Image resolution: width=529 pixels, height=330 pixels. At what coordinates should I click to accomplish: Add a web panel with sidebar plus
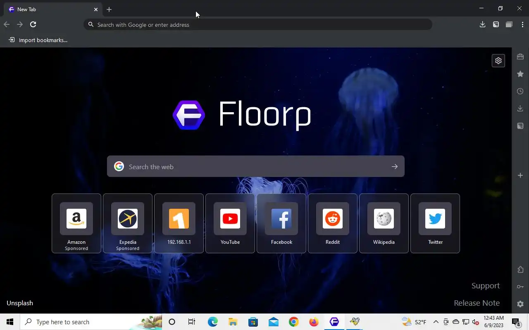coord(520,175)
